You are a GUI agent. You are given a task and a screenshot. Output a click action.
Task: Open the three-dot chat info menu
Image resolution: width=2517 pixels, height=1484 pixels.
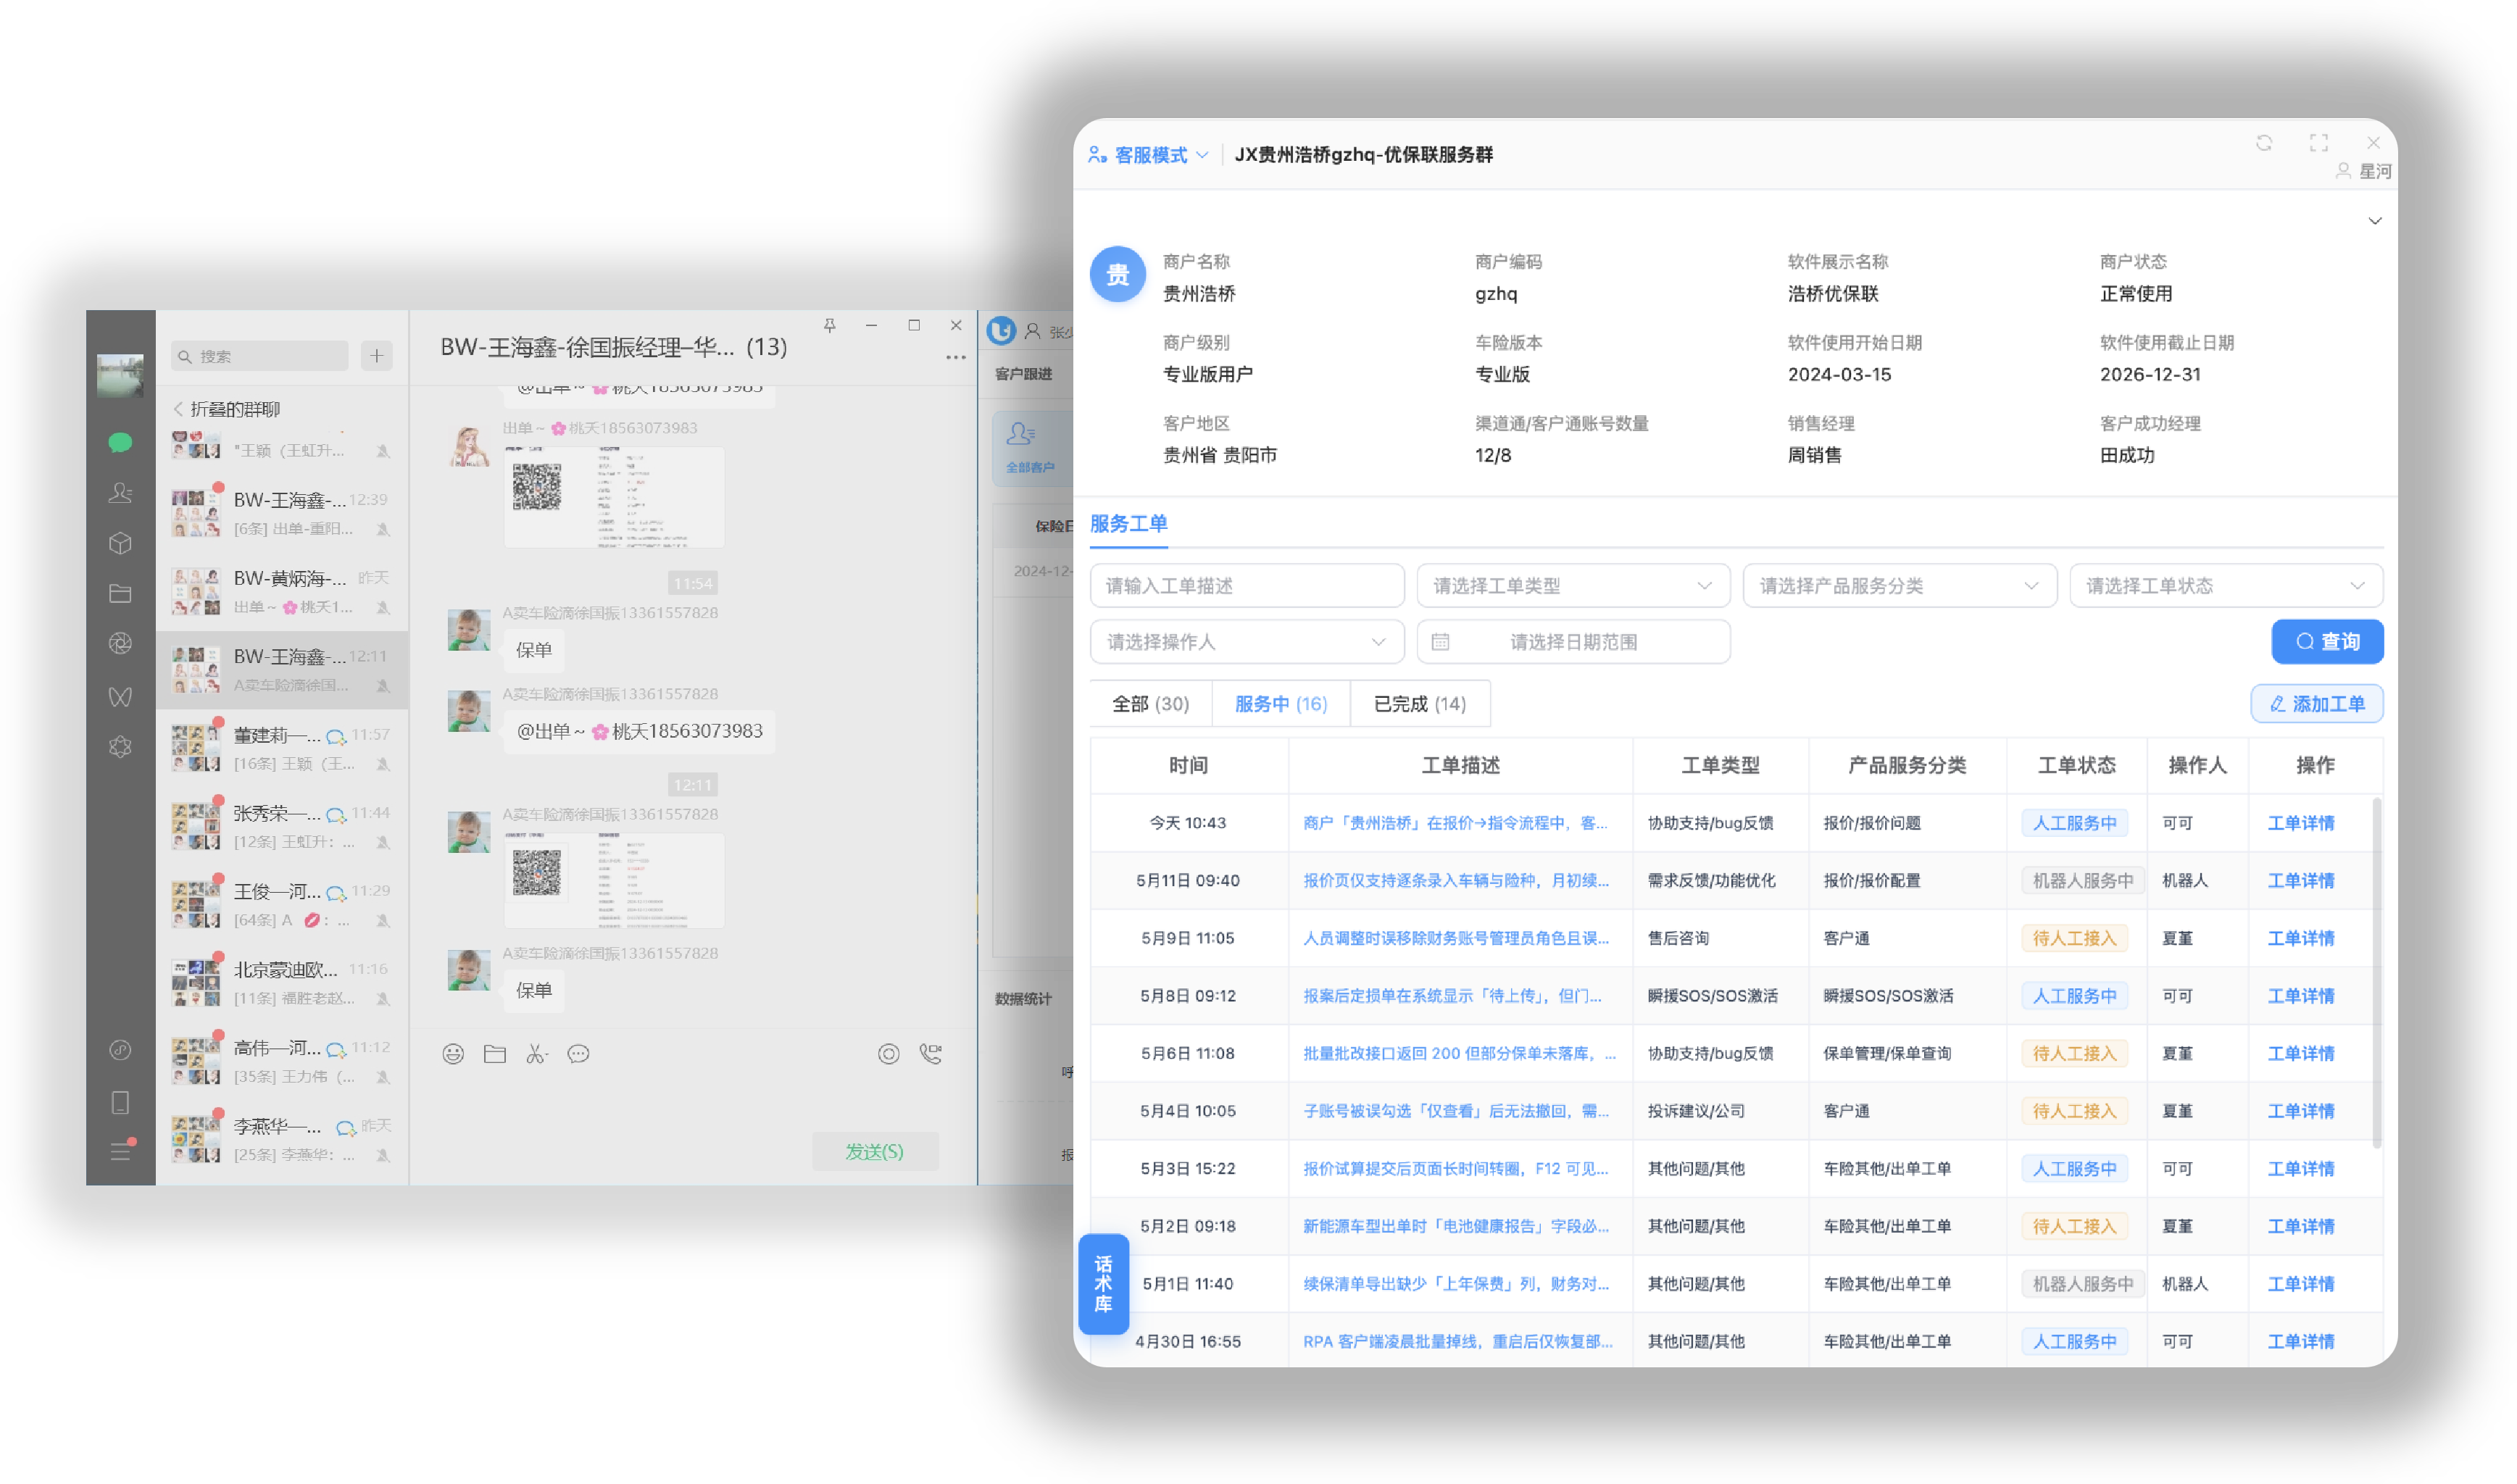point(956,357)
